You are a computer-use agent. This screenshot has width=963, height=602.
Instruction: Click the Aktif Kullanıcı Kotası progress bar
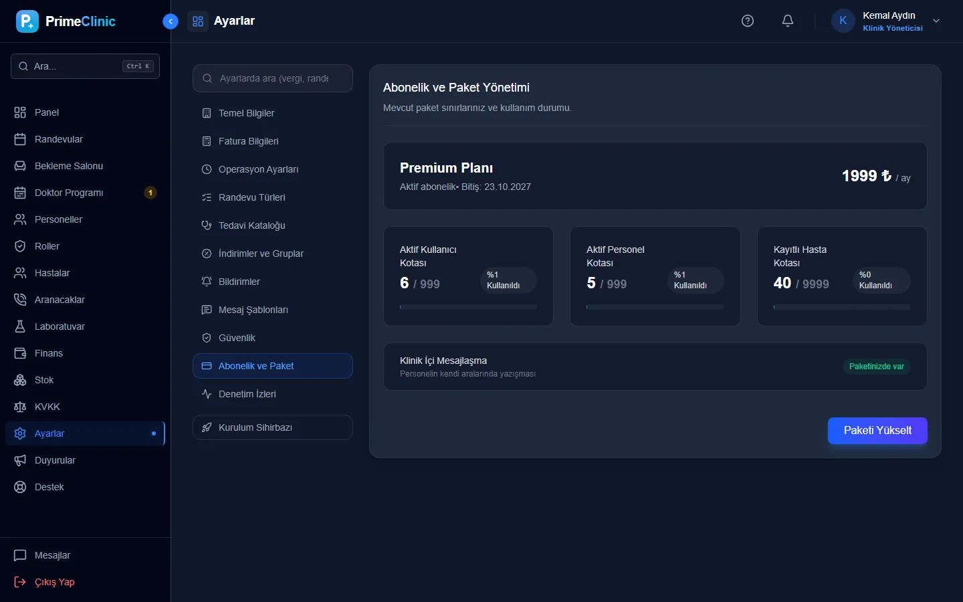click(x=468, y=307)
